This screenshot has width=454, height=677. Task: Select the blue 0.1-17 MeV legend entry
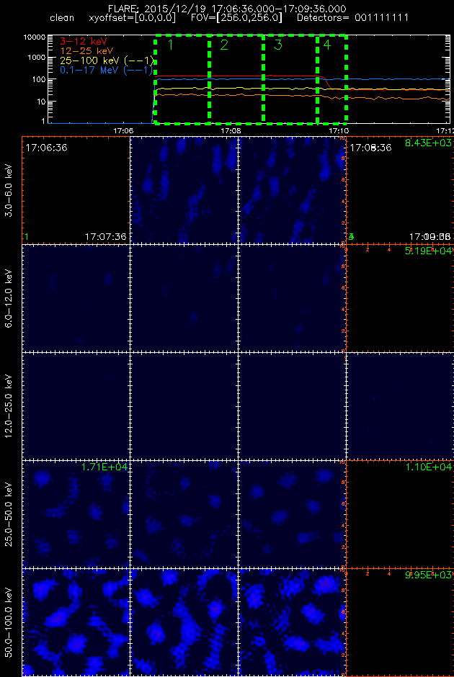(x=107, y=70)
